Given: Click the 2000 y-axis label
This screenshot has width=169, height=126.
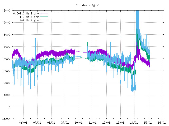Looking at the screenshot, I should pyautogui.click(x=7, y=83).
